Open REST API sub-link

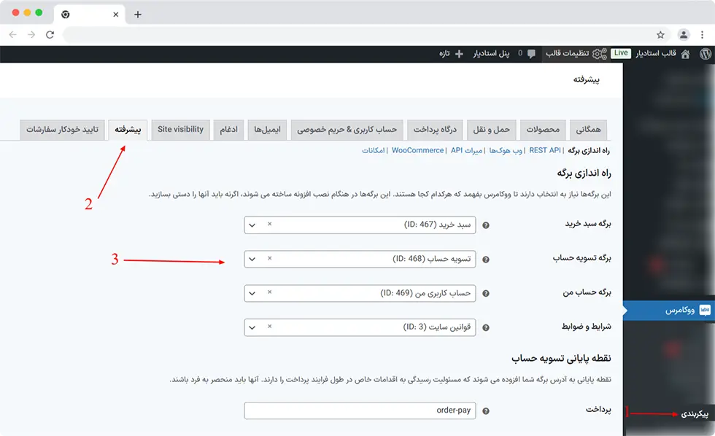tap(545, 150)
